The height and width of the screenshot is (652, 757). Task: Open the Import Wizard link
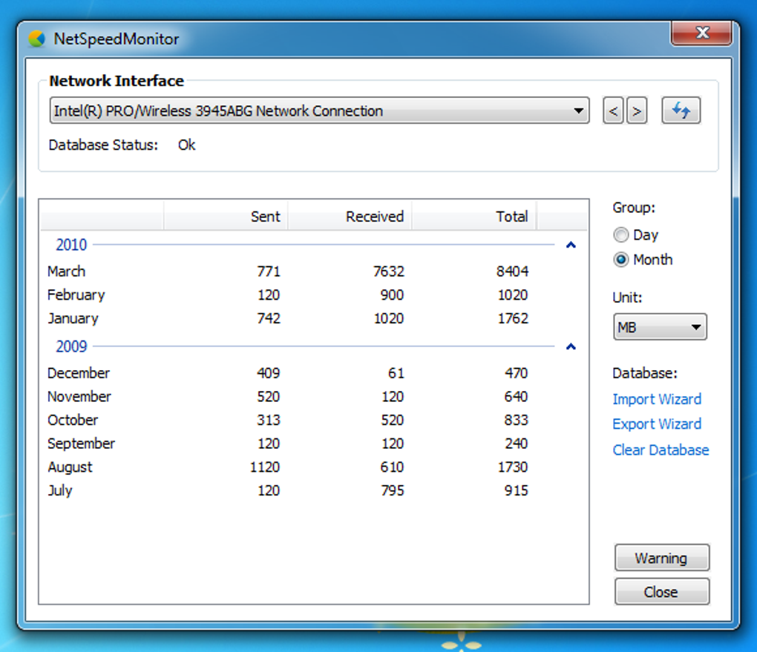point(657,399)
